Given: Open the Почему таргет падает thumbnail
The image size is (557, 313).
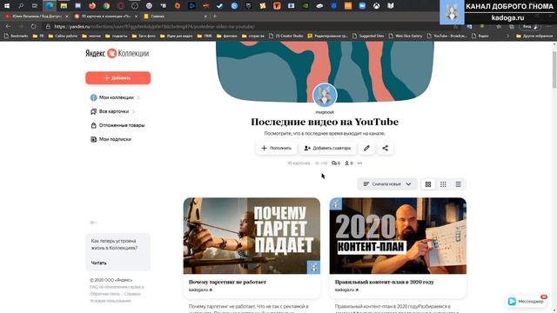Looking at the screenshot, I should click(252, 236).
